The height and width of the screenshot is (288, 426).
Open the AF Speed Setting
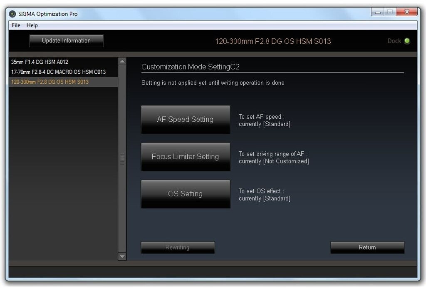pos(185,120)
